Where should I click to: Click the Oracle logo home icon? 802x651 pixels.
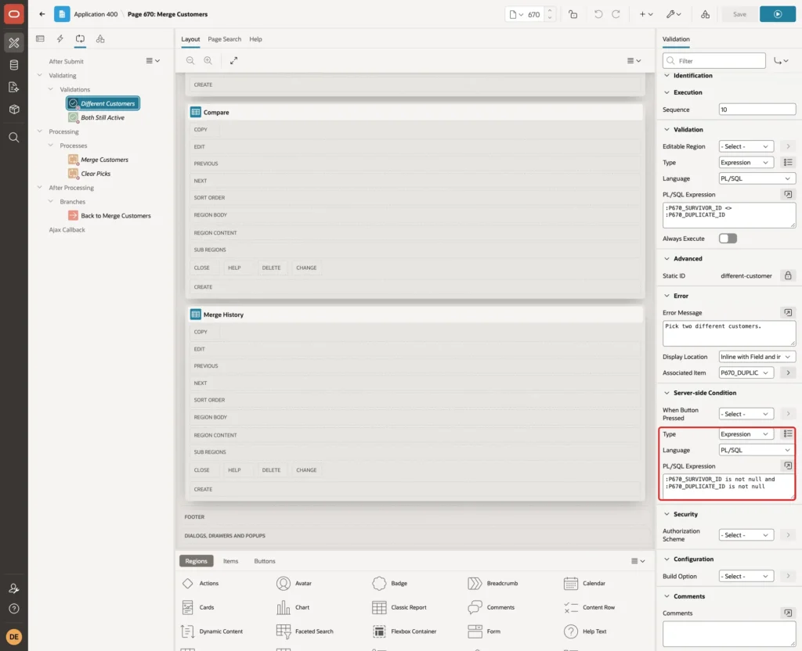coord(14,14)
